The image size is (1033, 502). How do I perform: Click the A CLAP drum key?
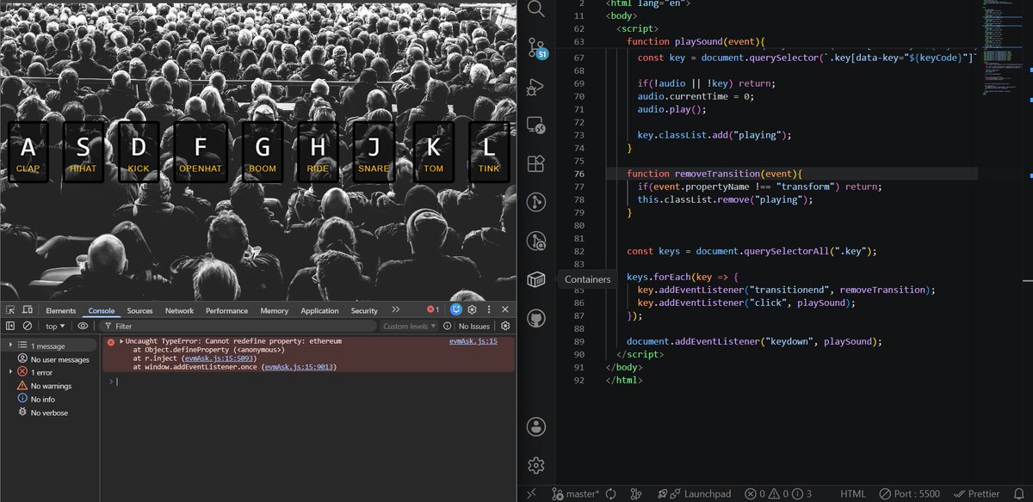28,152
